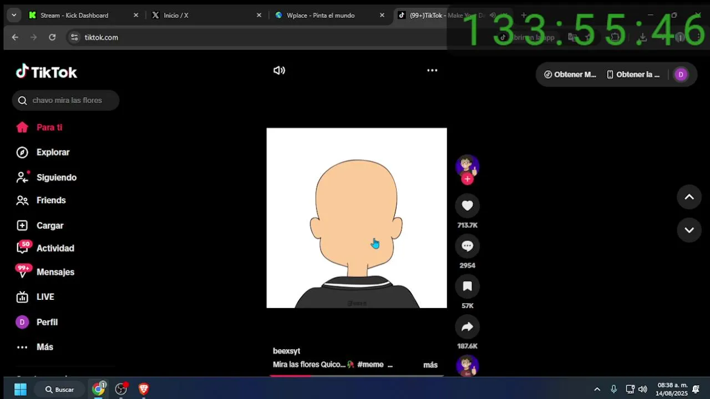The width and height of the screenshot is (710, 399).
Task: Expand the caption with 'más'
Action: pyautogui.click(x=430, y=365)
